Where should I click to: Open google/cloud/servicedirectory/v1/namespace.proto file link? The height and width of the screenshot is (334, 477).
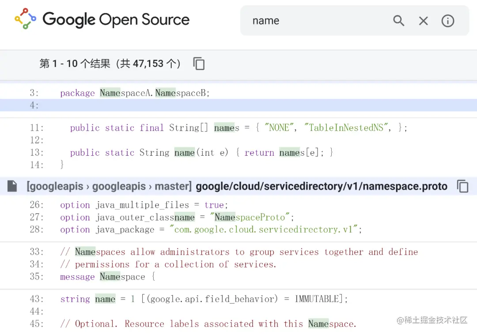[x=322, y=186]
